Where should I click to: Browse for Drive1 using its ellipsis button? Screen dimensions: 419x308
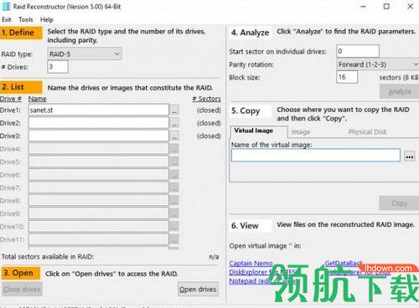click(x=174, y=110)
